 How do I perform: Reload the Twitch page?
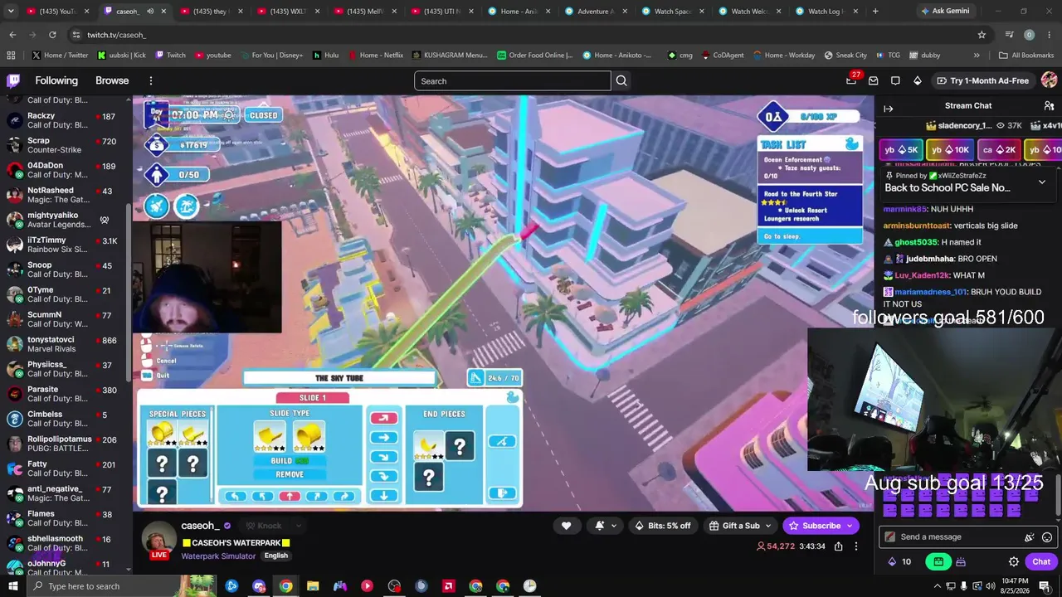52,35
